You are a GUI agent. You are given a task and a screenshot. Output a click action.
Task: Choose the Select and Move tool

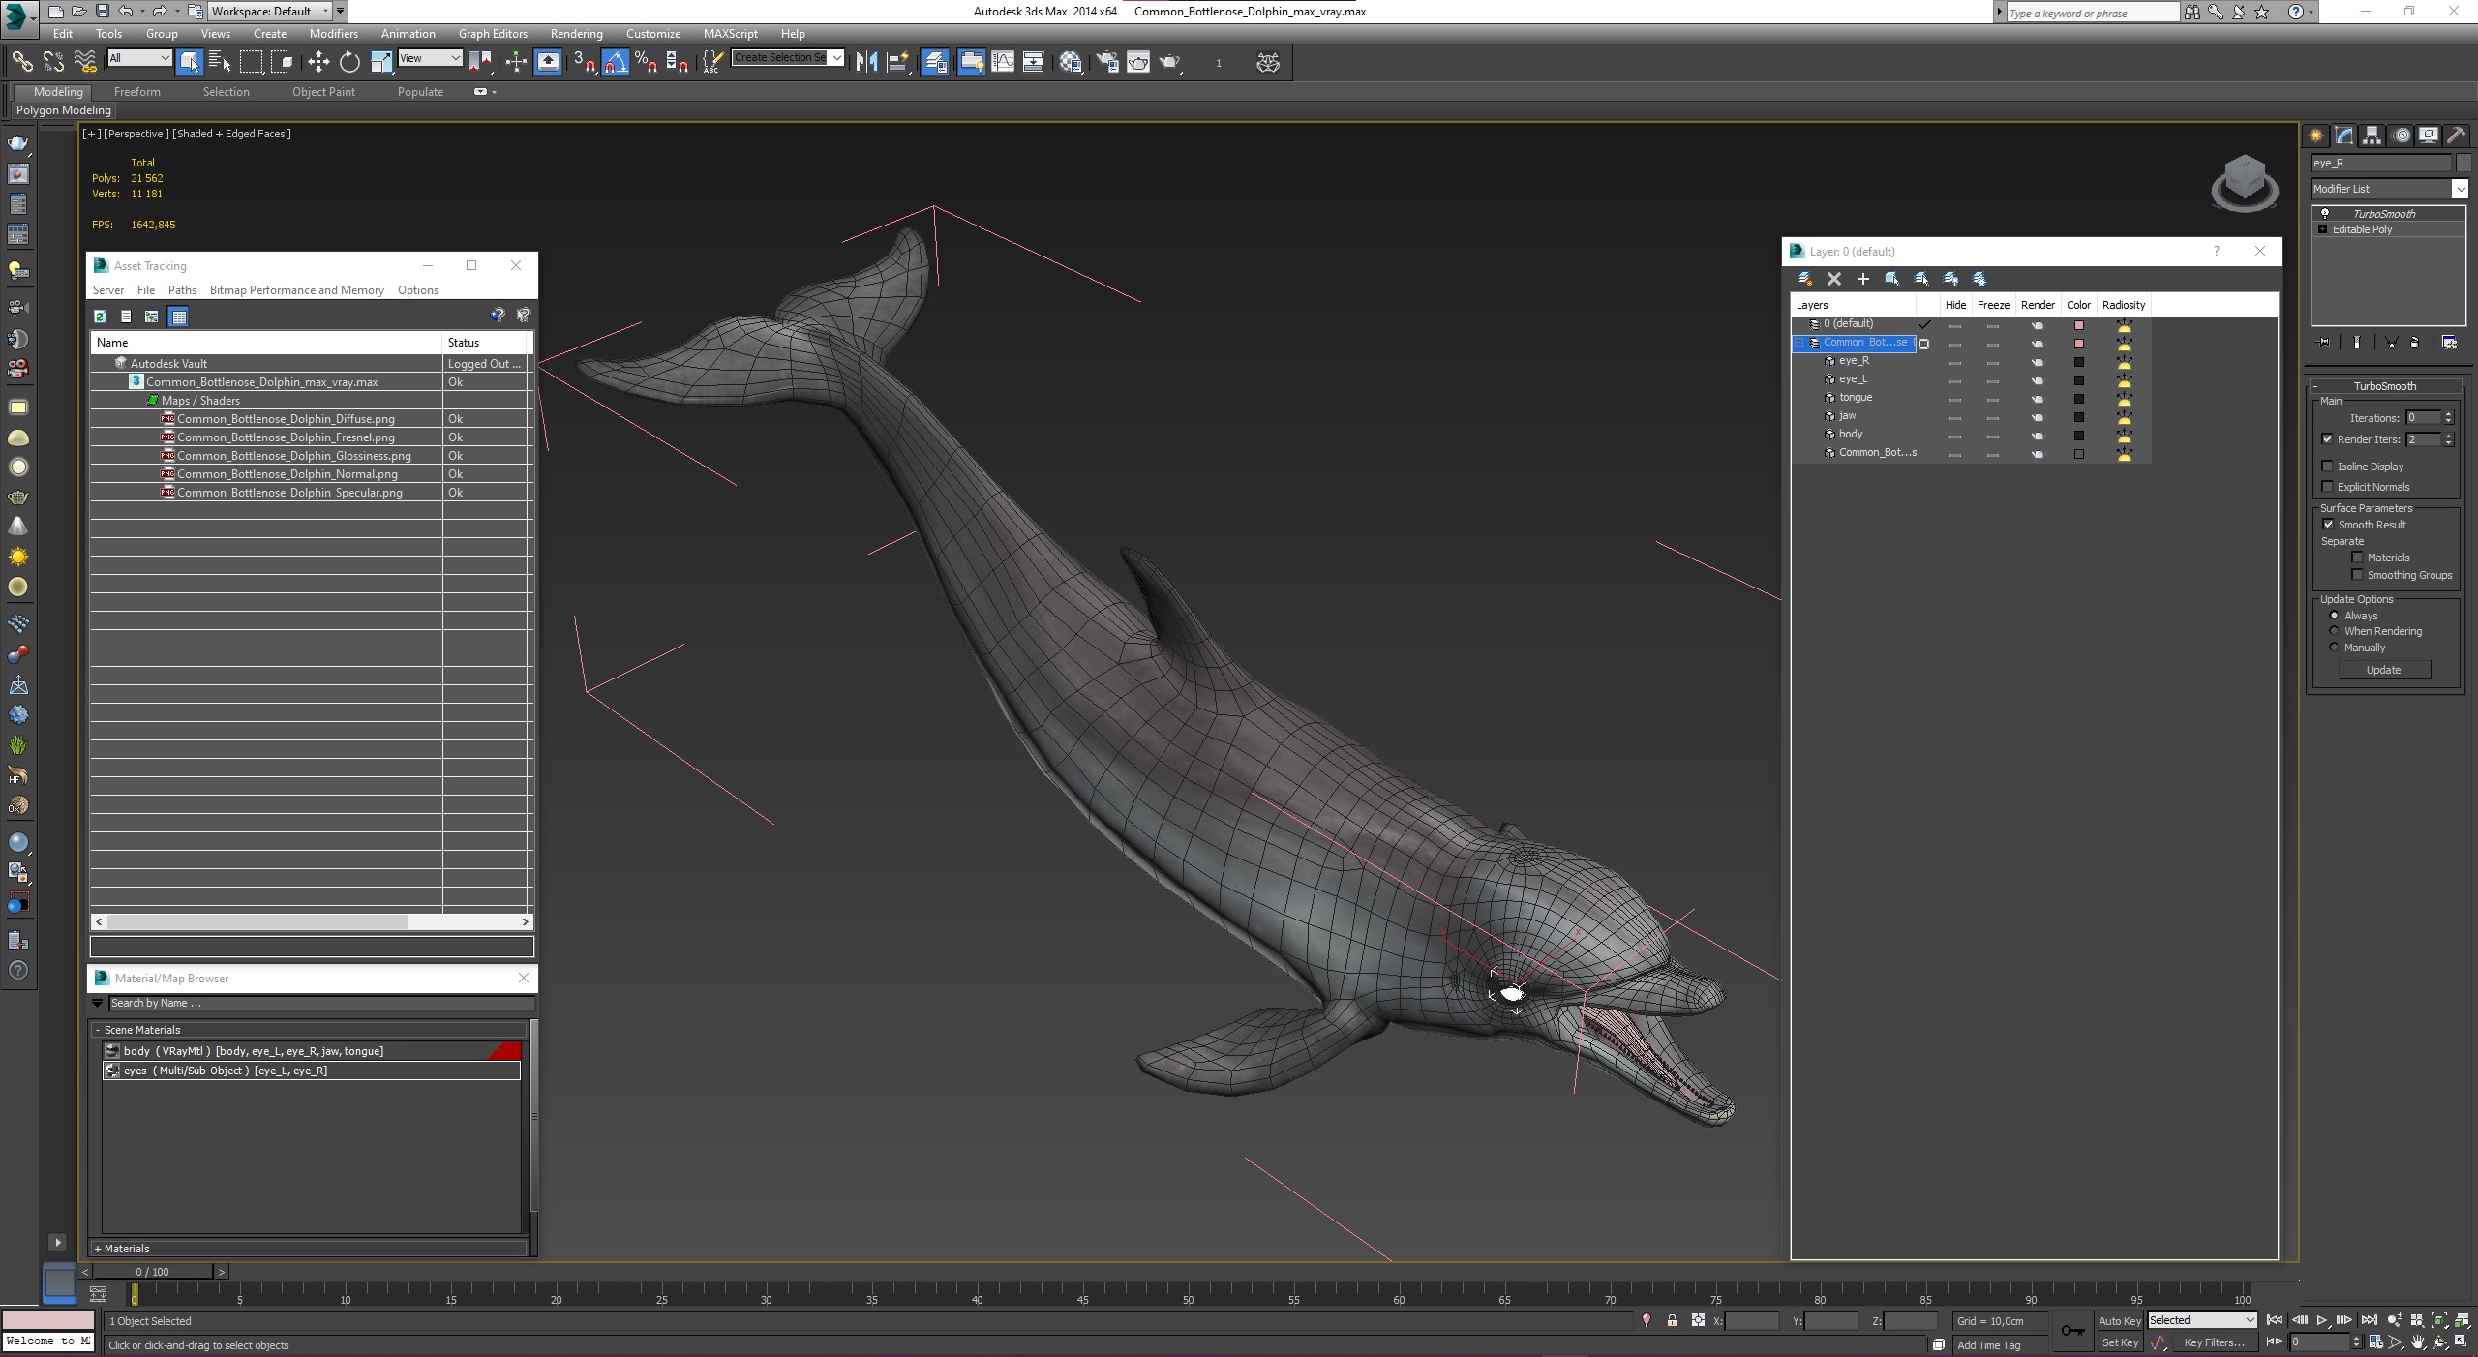[x=318, y=62]
